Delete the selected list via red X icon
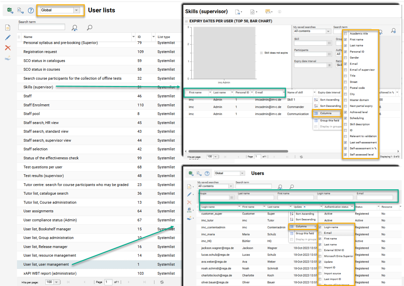The width and height of the screenshot is (404, 286). tap(7, 48)
